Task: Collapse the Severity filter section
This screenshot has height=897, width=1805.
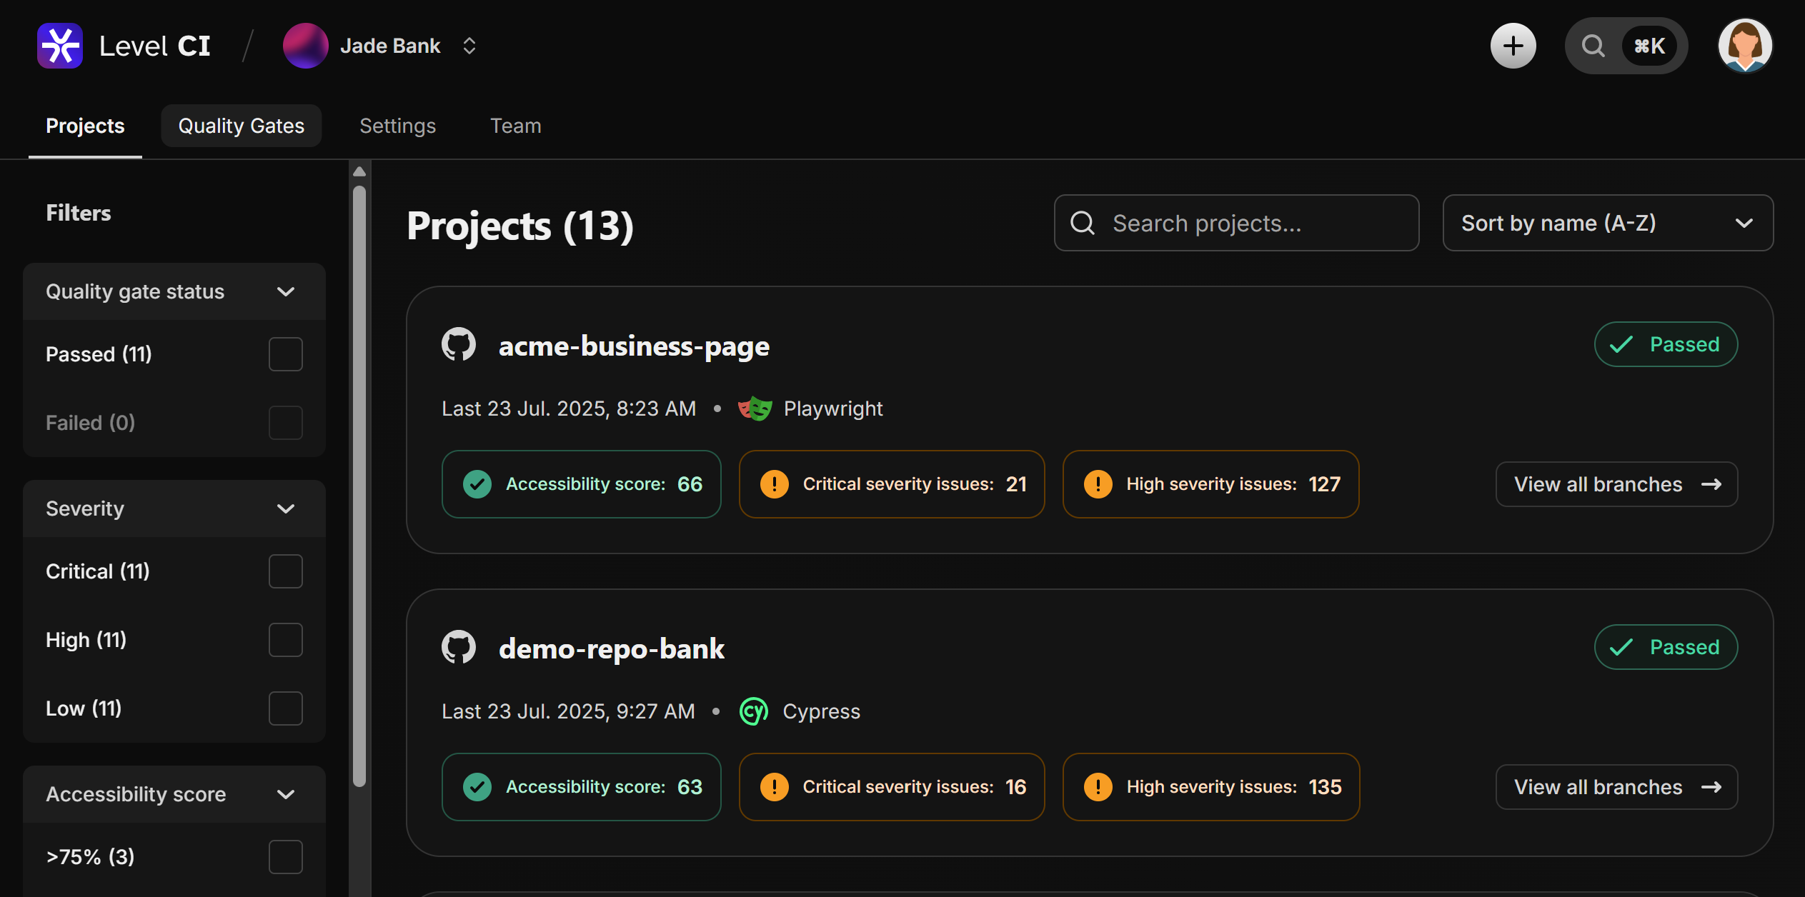Action: click(x=285, y=508)
